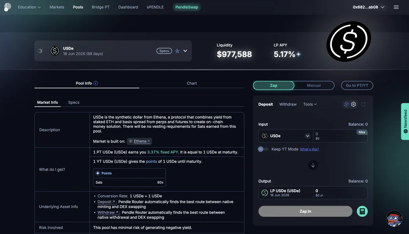Click the USDe token icon in market selector

(55, 51)
